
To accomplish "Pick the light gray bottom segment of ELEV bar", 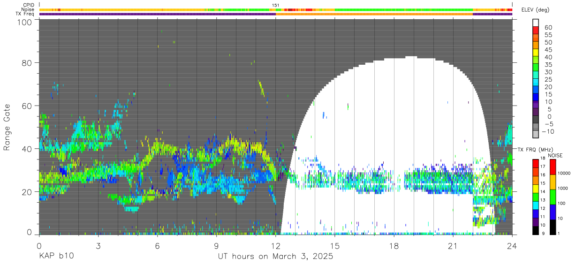I will [535, 134].
